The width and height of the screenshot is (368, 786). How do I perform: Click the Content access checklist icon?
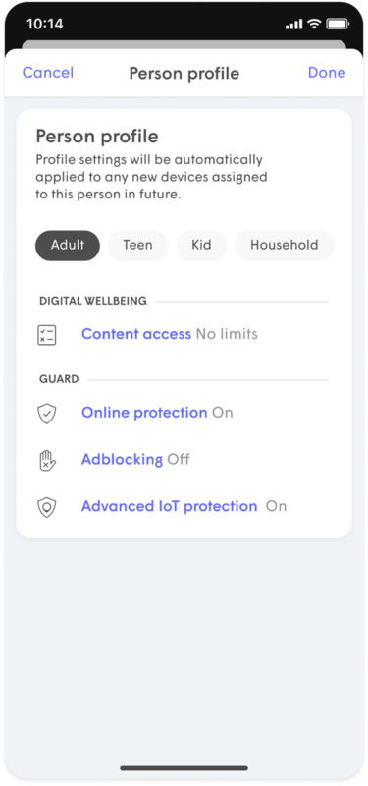click(x=47, y=334)
